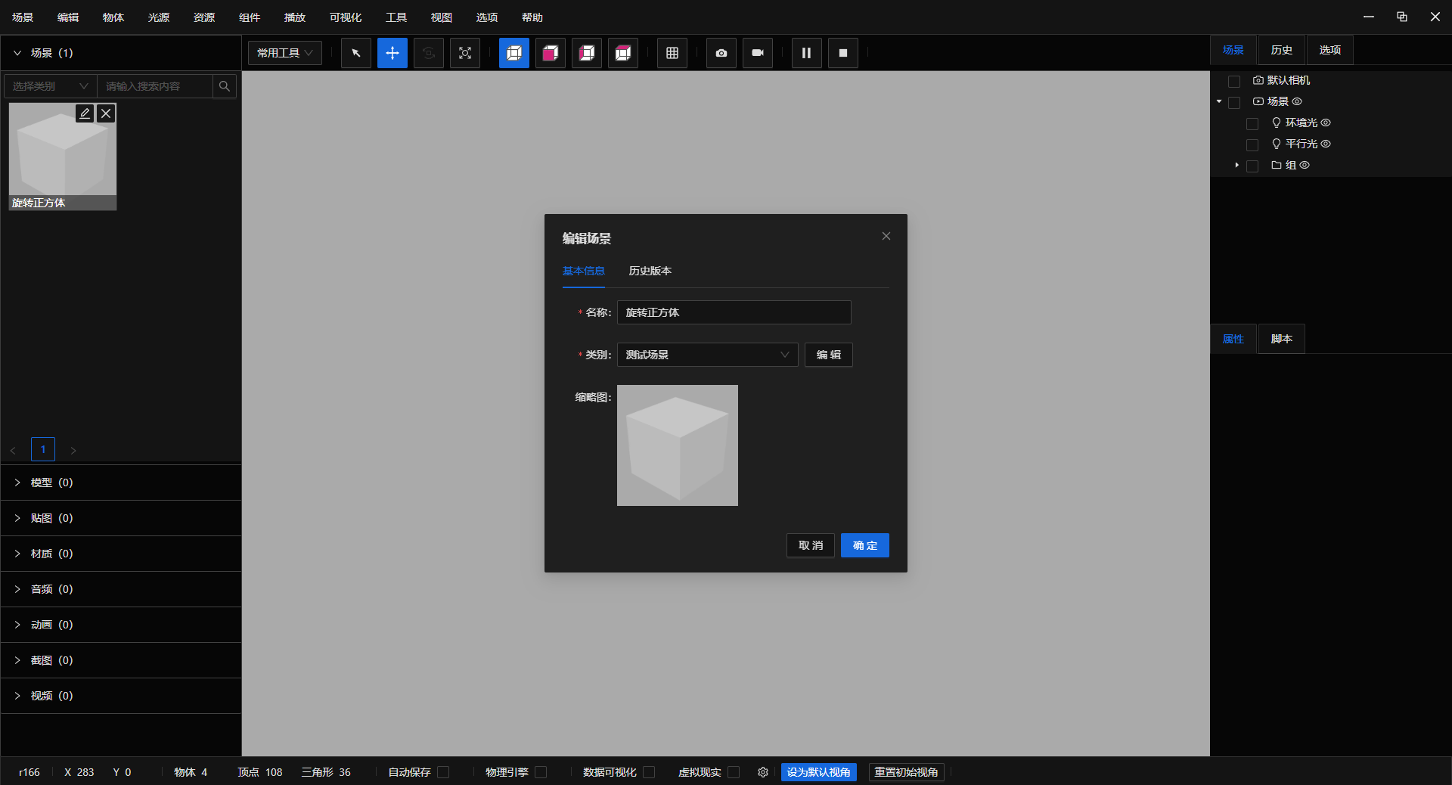
Task: Take a screenshot with camera icon
Action: click(721, 53)
